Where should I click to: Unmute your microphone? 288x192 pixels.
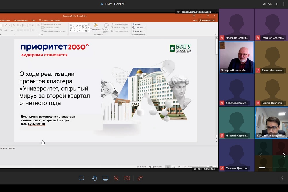pos(116,178)
